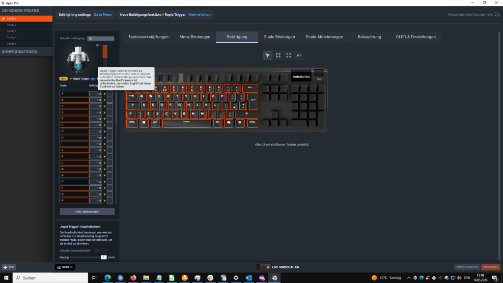
Task: Select on-board profile Config 2
Action: point(27,25)
